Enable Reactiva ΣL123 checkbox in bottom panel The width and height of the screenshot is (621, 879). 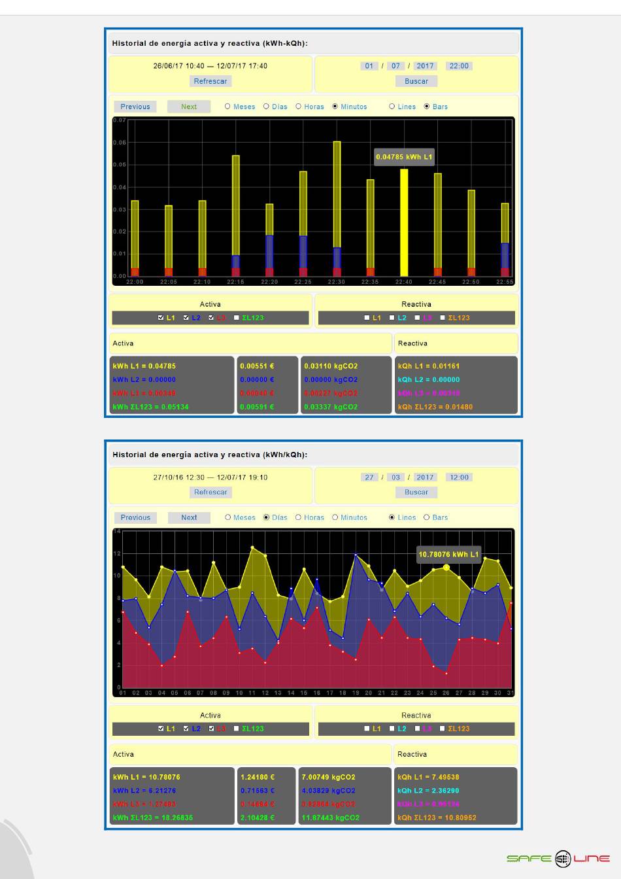(442, 729)
